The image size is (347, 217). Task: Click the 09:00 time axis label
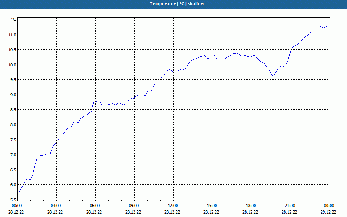pos(134,206)
